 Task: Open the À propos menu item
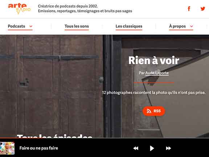(x=177, y=26)
